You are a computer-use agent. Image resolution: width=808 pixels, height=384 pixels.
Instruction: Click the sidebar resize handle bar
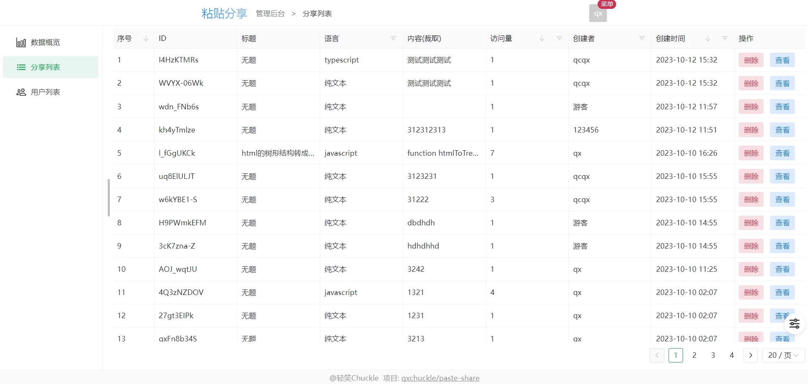[109, 198]
